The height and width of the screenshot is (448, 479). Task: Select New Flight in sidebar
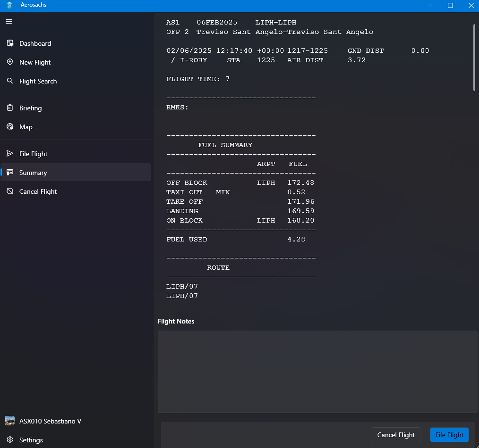click(x=35, y=62)
